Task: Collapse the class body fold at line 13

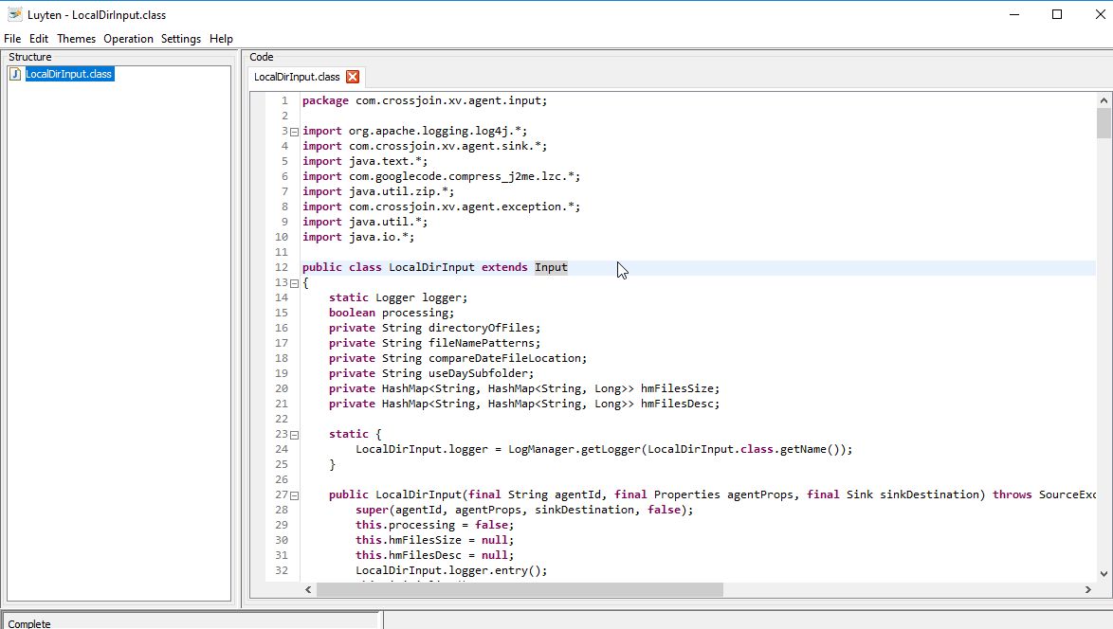Action: (x=294, y=283)
